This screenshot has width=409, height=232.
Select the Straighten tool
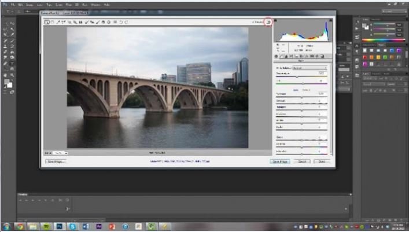tap(80, 22)
